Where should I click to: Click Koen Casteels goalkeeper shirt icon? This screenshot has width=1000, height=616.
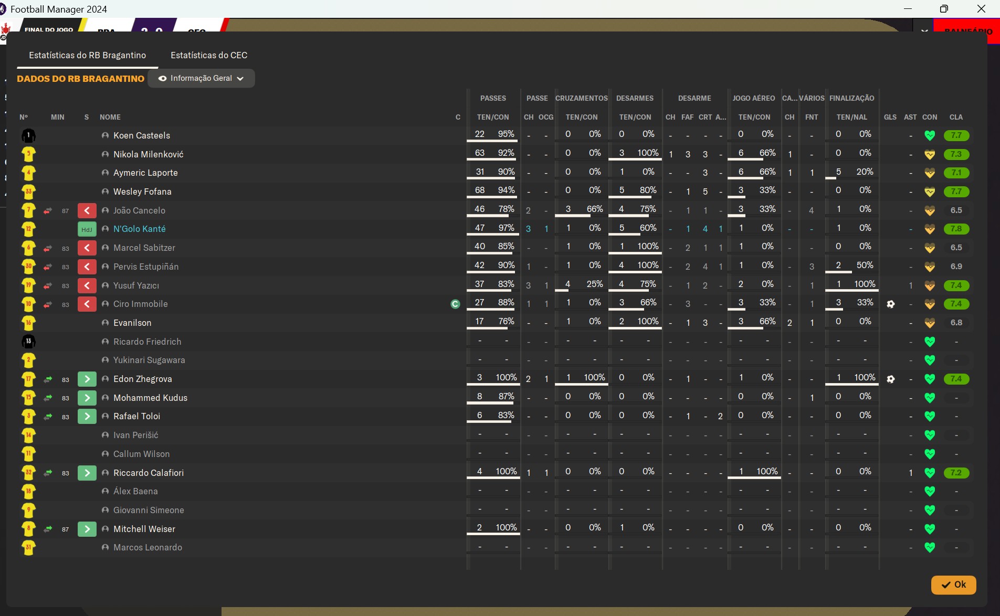click(x=28, y=136)
